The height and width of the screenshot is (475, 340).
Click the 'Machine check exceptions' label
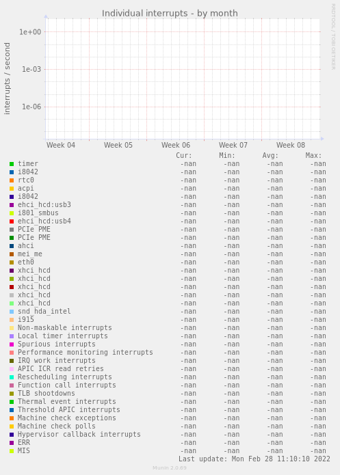click(x=67, y=418)
